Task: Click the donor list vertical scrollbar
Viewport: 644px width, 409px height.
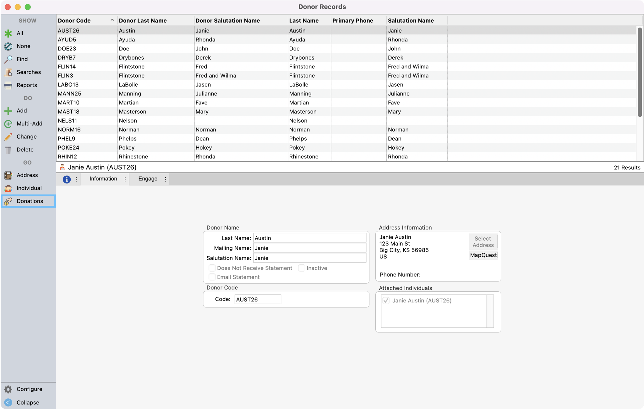Action: coord(640,72)
